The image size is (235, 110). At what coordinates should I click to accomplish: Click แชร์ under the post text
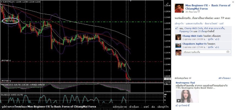click(221, 24)
